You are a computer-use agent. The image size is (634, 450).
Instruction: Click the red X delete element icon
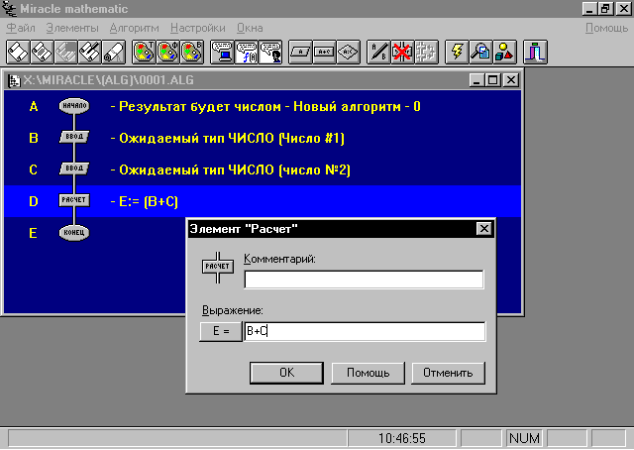(x=402, y=50)
